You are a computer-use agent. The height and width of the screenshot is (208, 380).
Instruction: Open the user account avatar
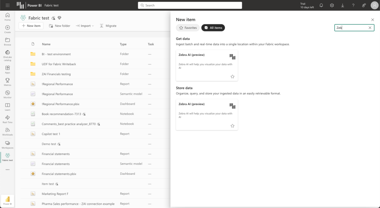click(x=374, y=5)
